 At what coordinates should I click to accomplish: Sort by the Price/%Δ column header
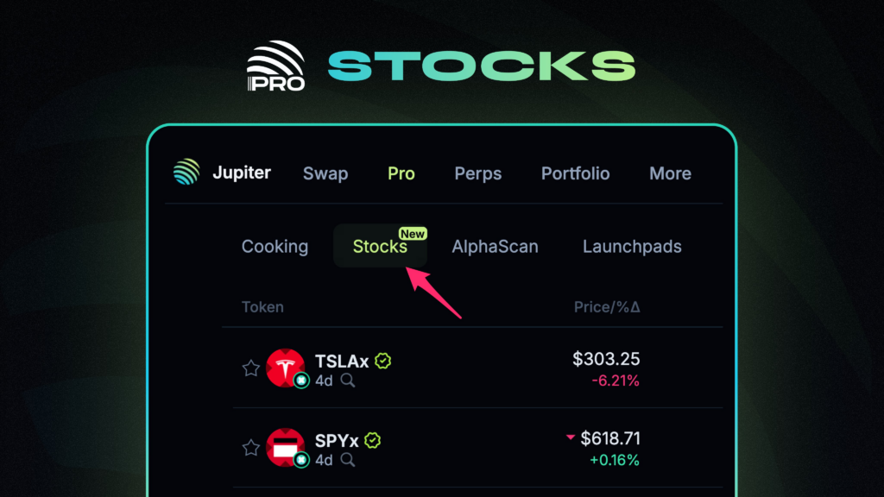pos(607,307)
